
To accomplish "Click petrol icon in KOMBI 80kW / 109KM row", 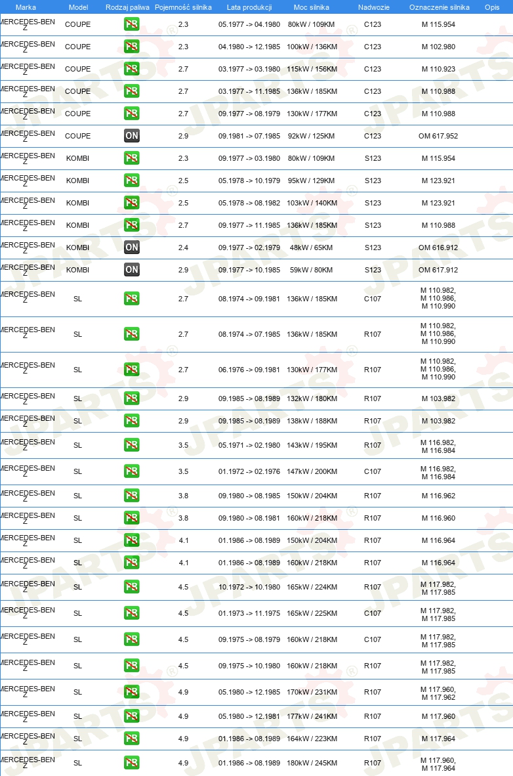I will click(x=132, y=158).
